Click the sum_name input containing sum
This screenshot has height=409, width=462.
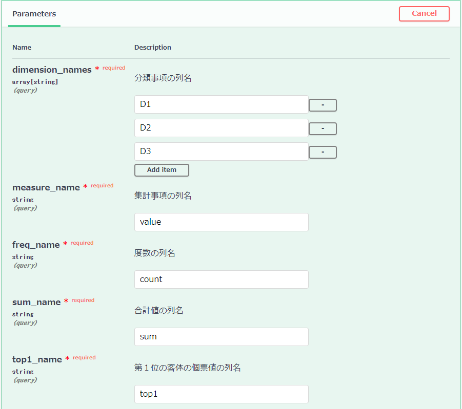coord(221,337)
